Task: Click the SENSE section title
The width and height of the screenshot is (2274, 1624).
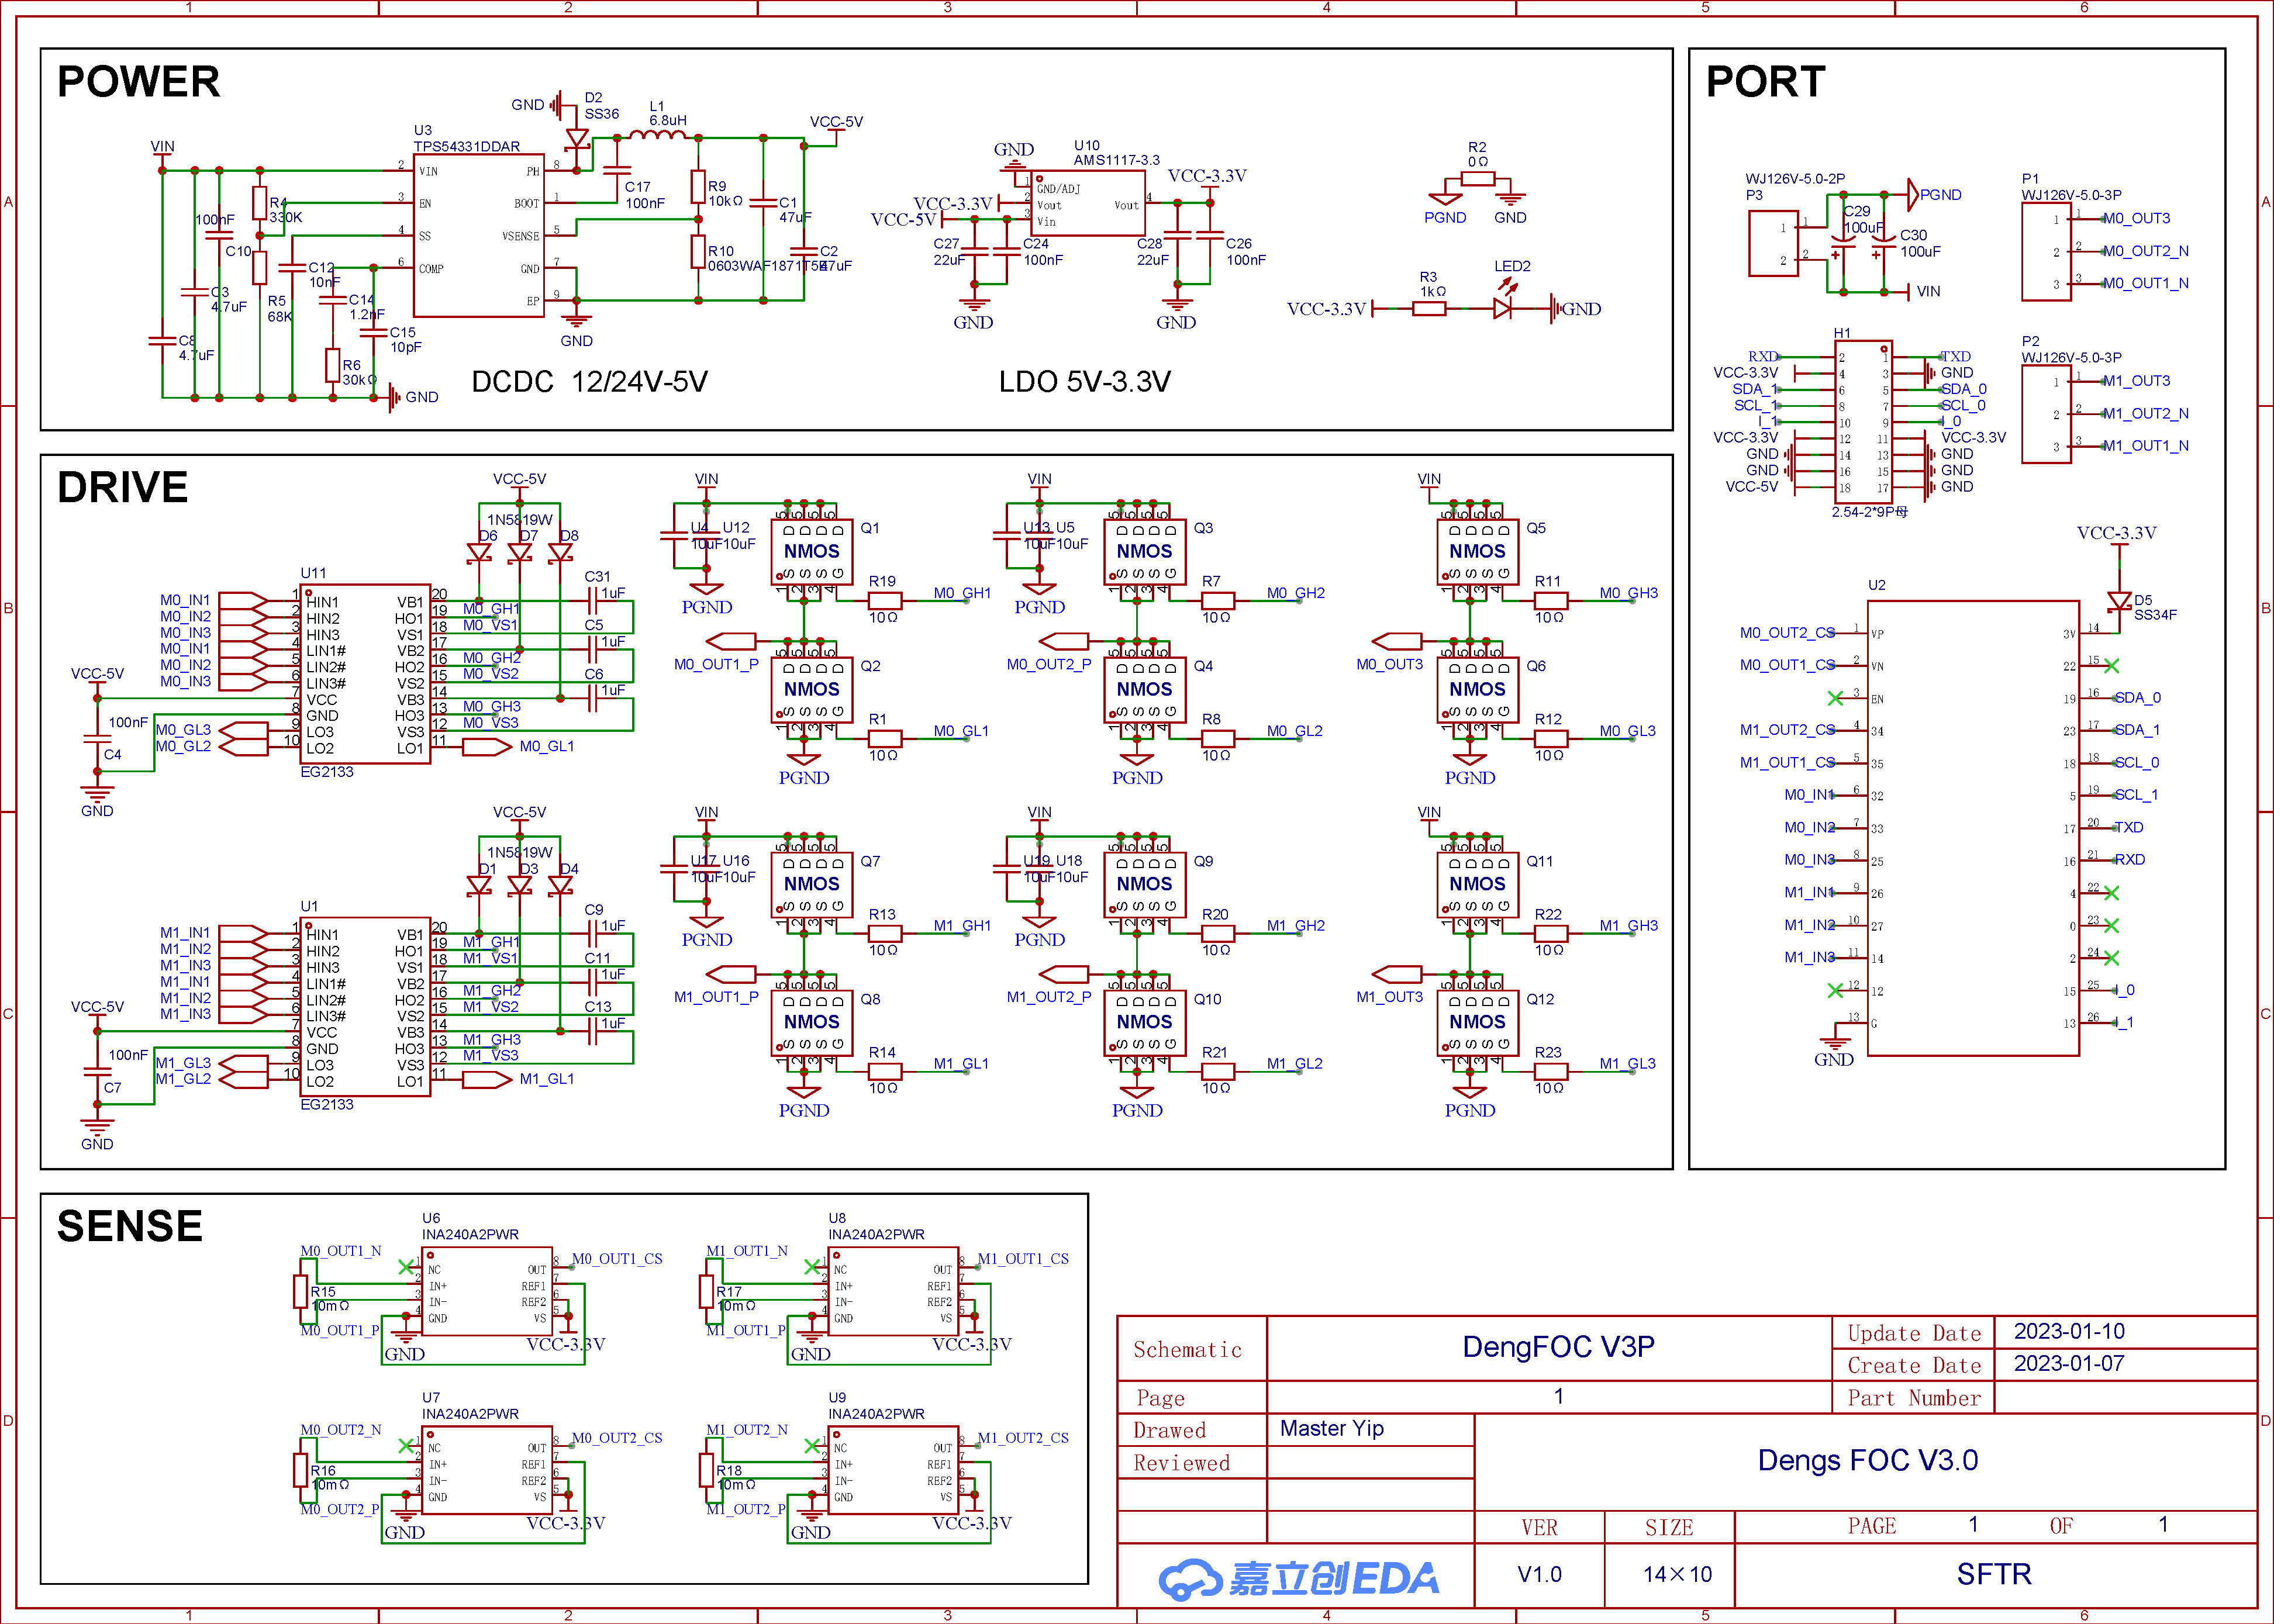Action: click(130, 1227)
